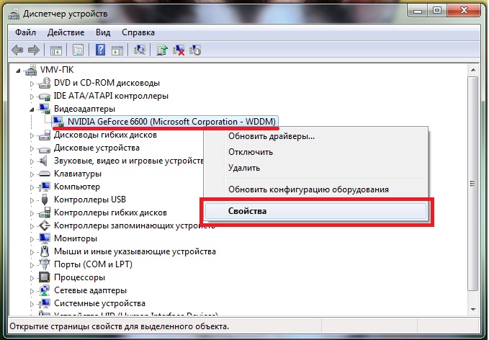
Task: Click the Back arrow toolbar icon
Action: coord(17,50)
